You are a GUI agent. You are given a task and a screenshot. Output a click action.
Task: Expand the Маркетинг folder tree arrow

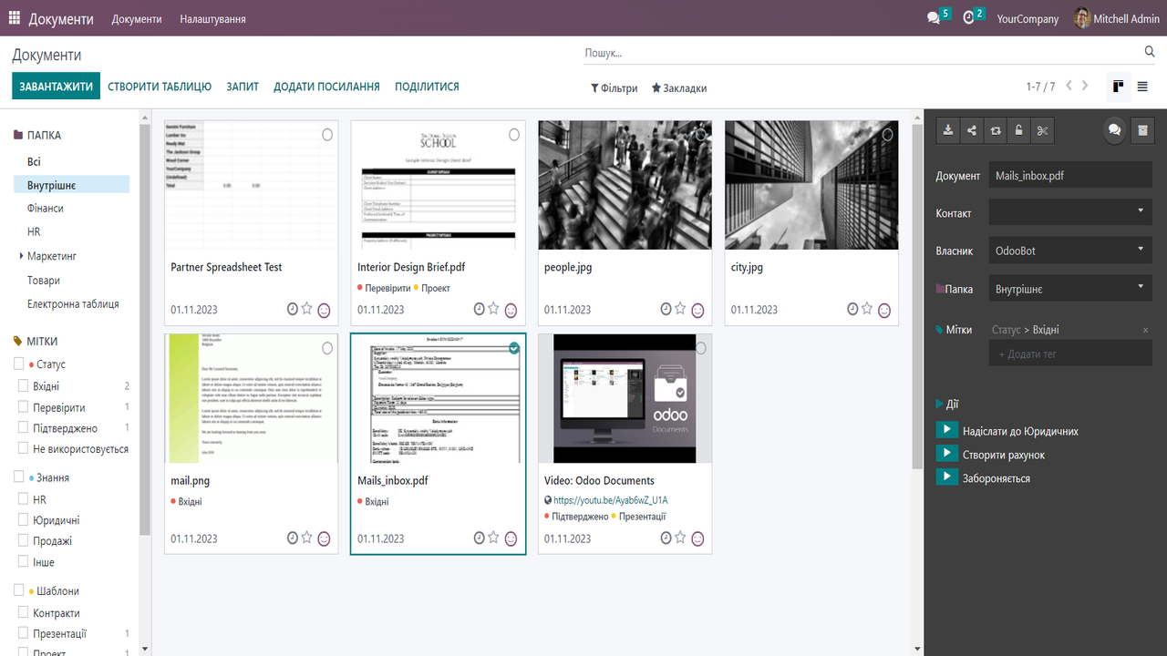(x=21, y=257)
